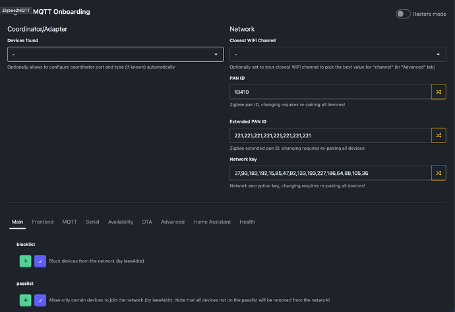This screenshot has width=455, height=312.
Task: Click the PAN ID label
Action: (237, 78)
